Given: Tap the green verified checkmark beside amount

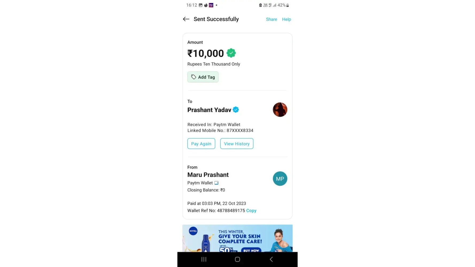Looking at the screenshot, I should [x=231, y=53].
